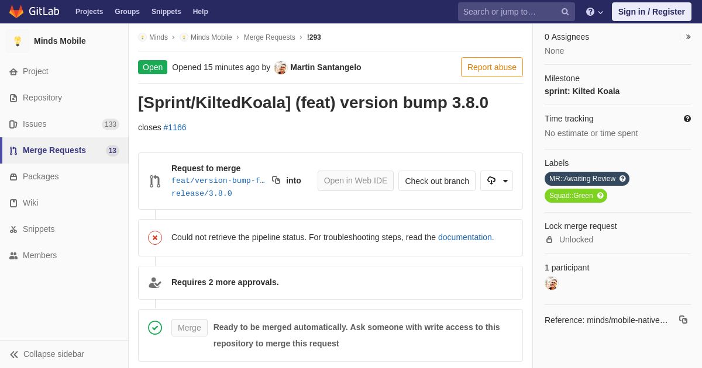Copy source branch name icon

click(x=276, y=180)
